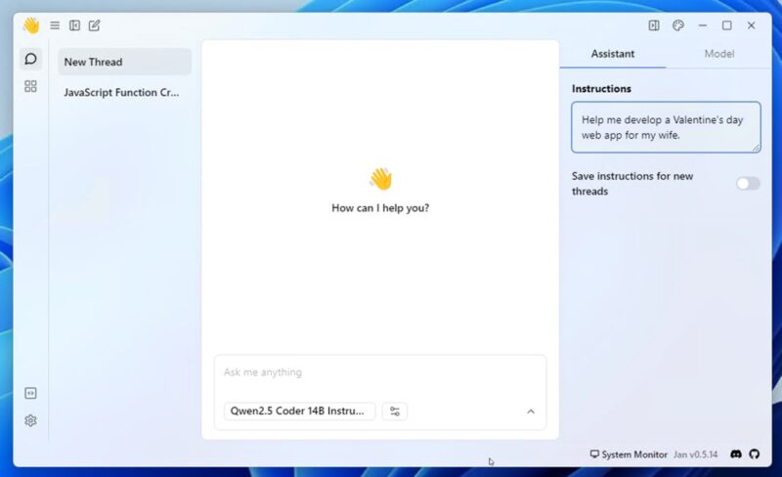Expand the chat input chevron arrow

pos(531,412)
